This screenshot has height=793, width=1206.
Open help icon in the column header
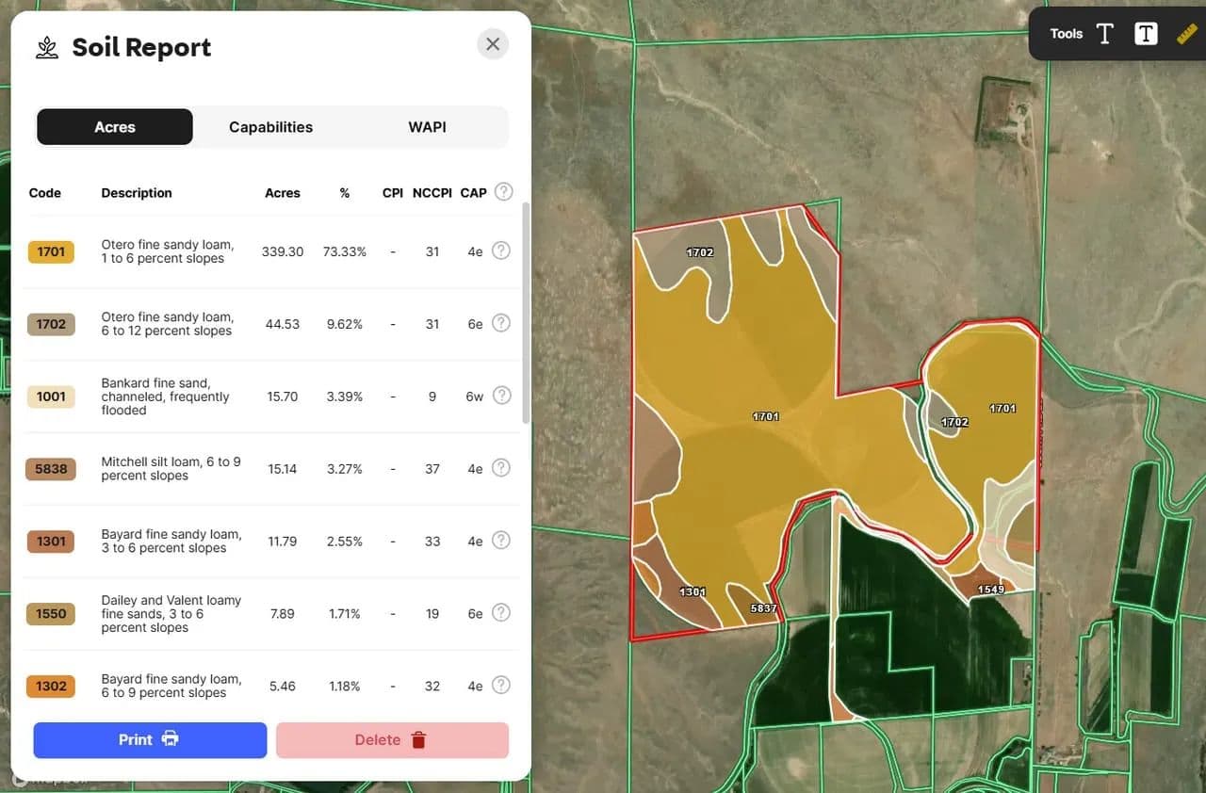[x=504, y=192]
